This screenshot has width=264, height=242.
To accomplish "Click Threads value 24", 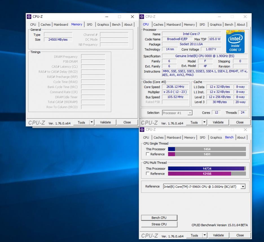I will tap(243, 113).
